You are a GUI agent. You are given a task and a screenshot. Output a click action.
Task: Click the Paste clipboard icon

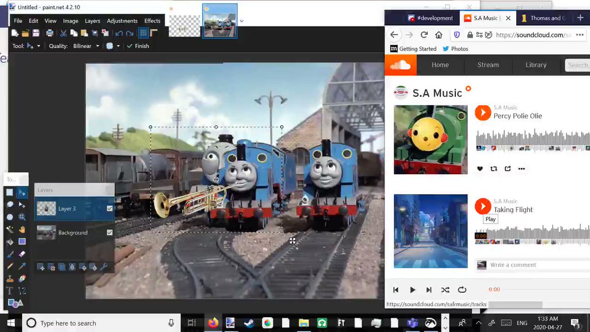(x=84, y=33)
